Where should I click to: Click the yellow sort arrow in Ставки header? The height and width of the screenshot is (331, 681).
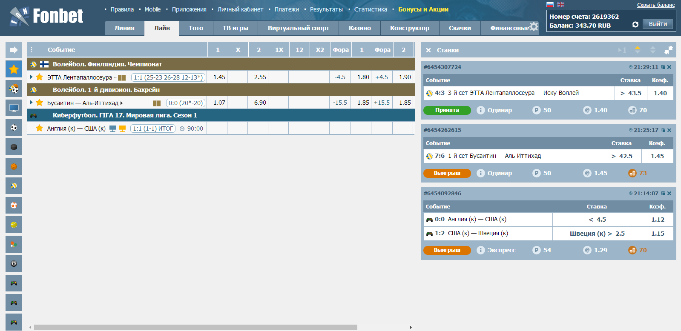(638, 50)
